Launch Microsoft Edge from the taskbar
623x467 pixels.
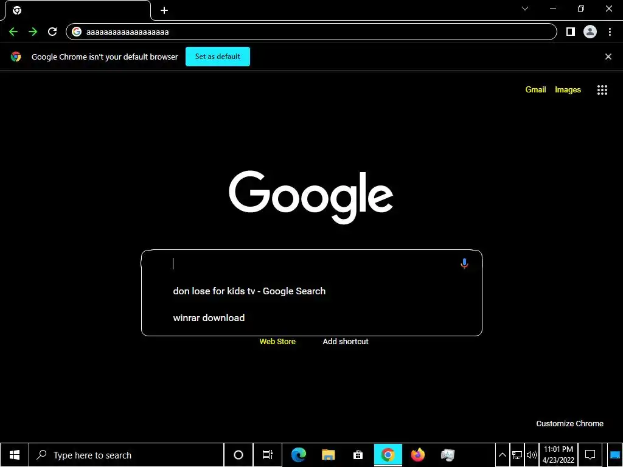click(298, 455)
